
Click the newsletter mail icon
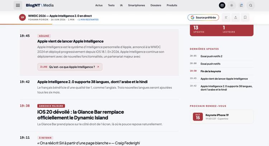tap(222, 5)
